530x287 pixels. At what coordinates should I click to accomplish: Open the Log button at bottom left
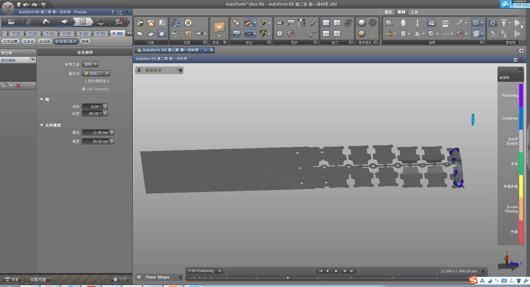[x=12, y=280]
